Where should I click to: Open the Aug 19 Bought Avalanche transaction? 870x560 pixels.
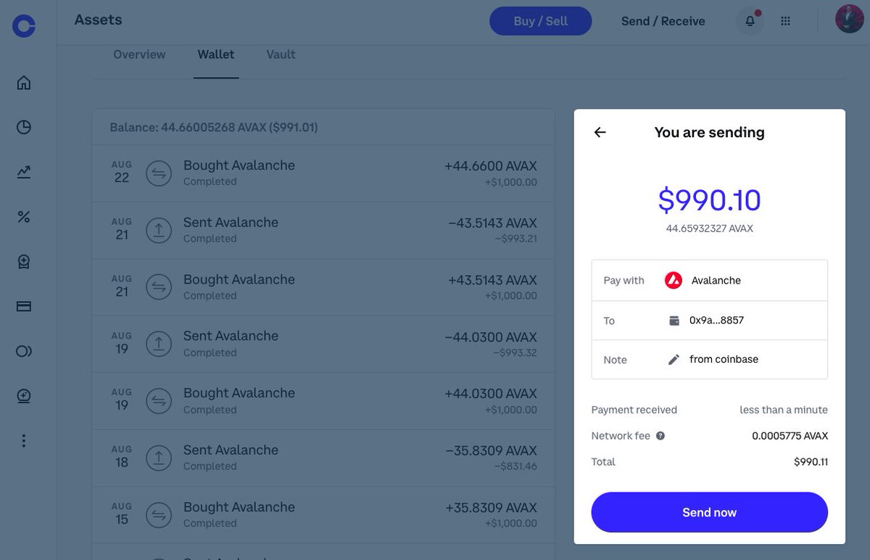click(323, 401)
